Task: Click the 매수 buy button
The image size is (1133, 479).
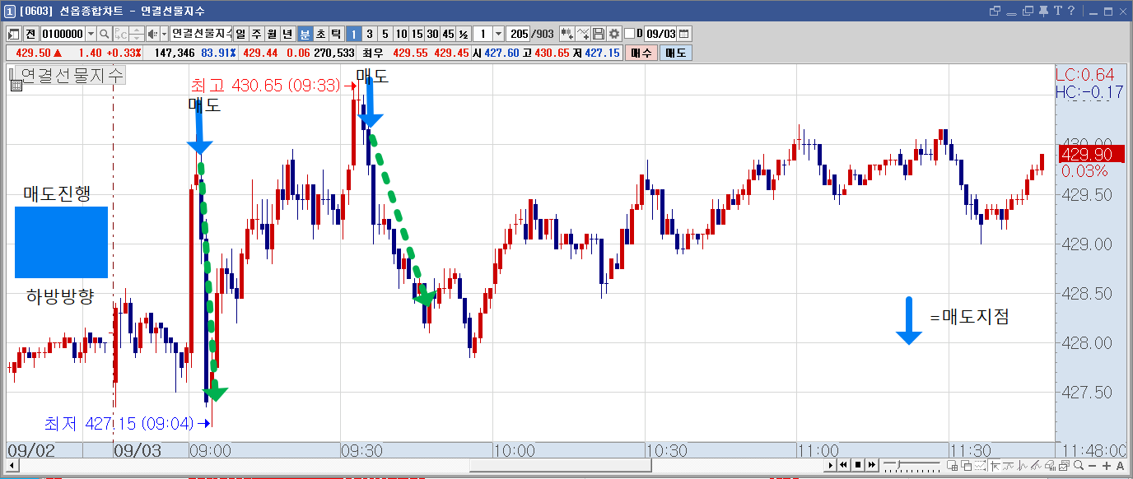Action: pyautogui.click(x=641, y=53)
